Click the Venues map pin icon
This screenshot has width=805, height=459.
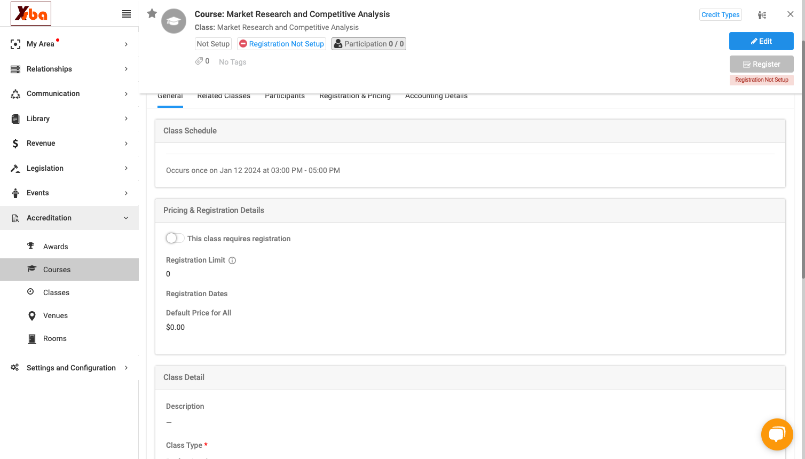32,315
